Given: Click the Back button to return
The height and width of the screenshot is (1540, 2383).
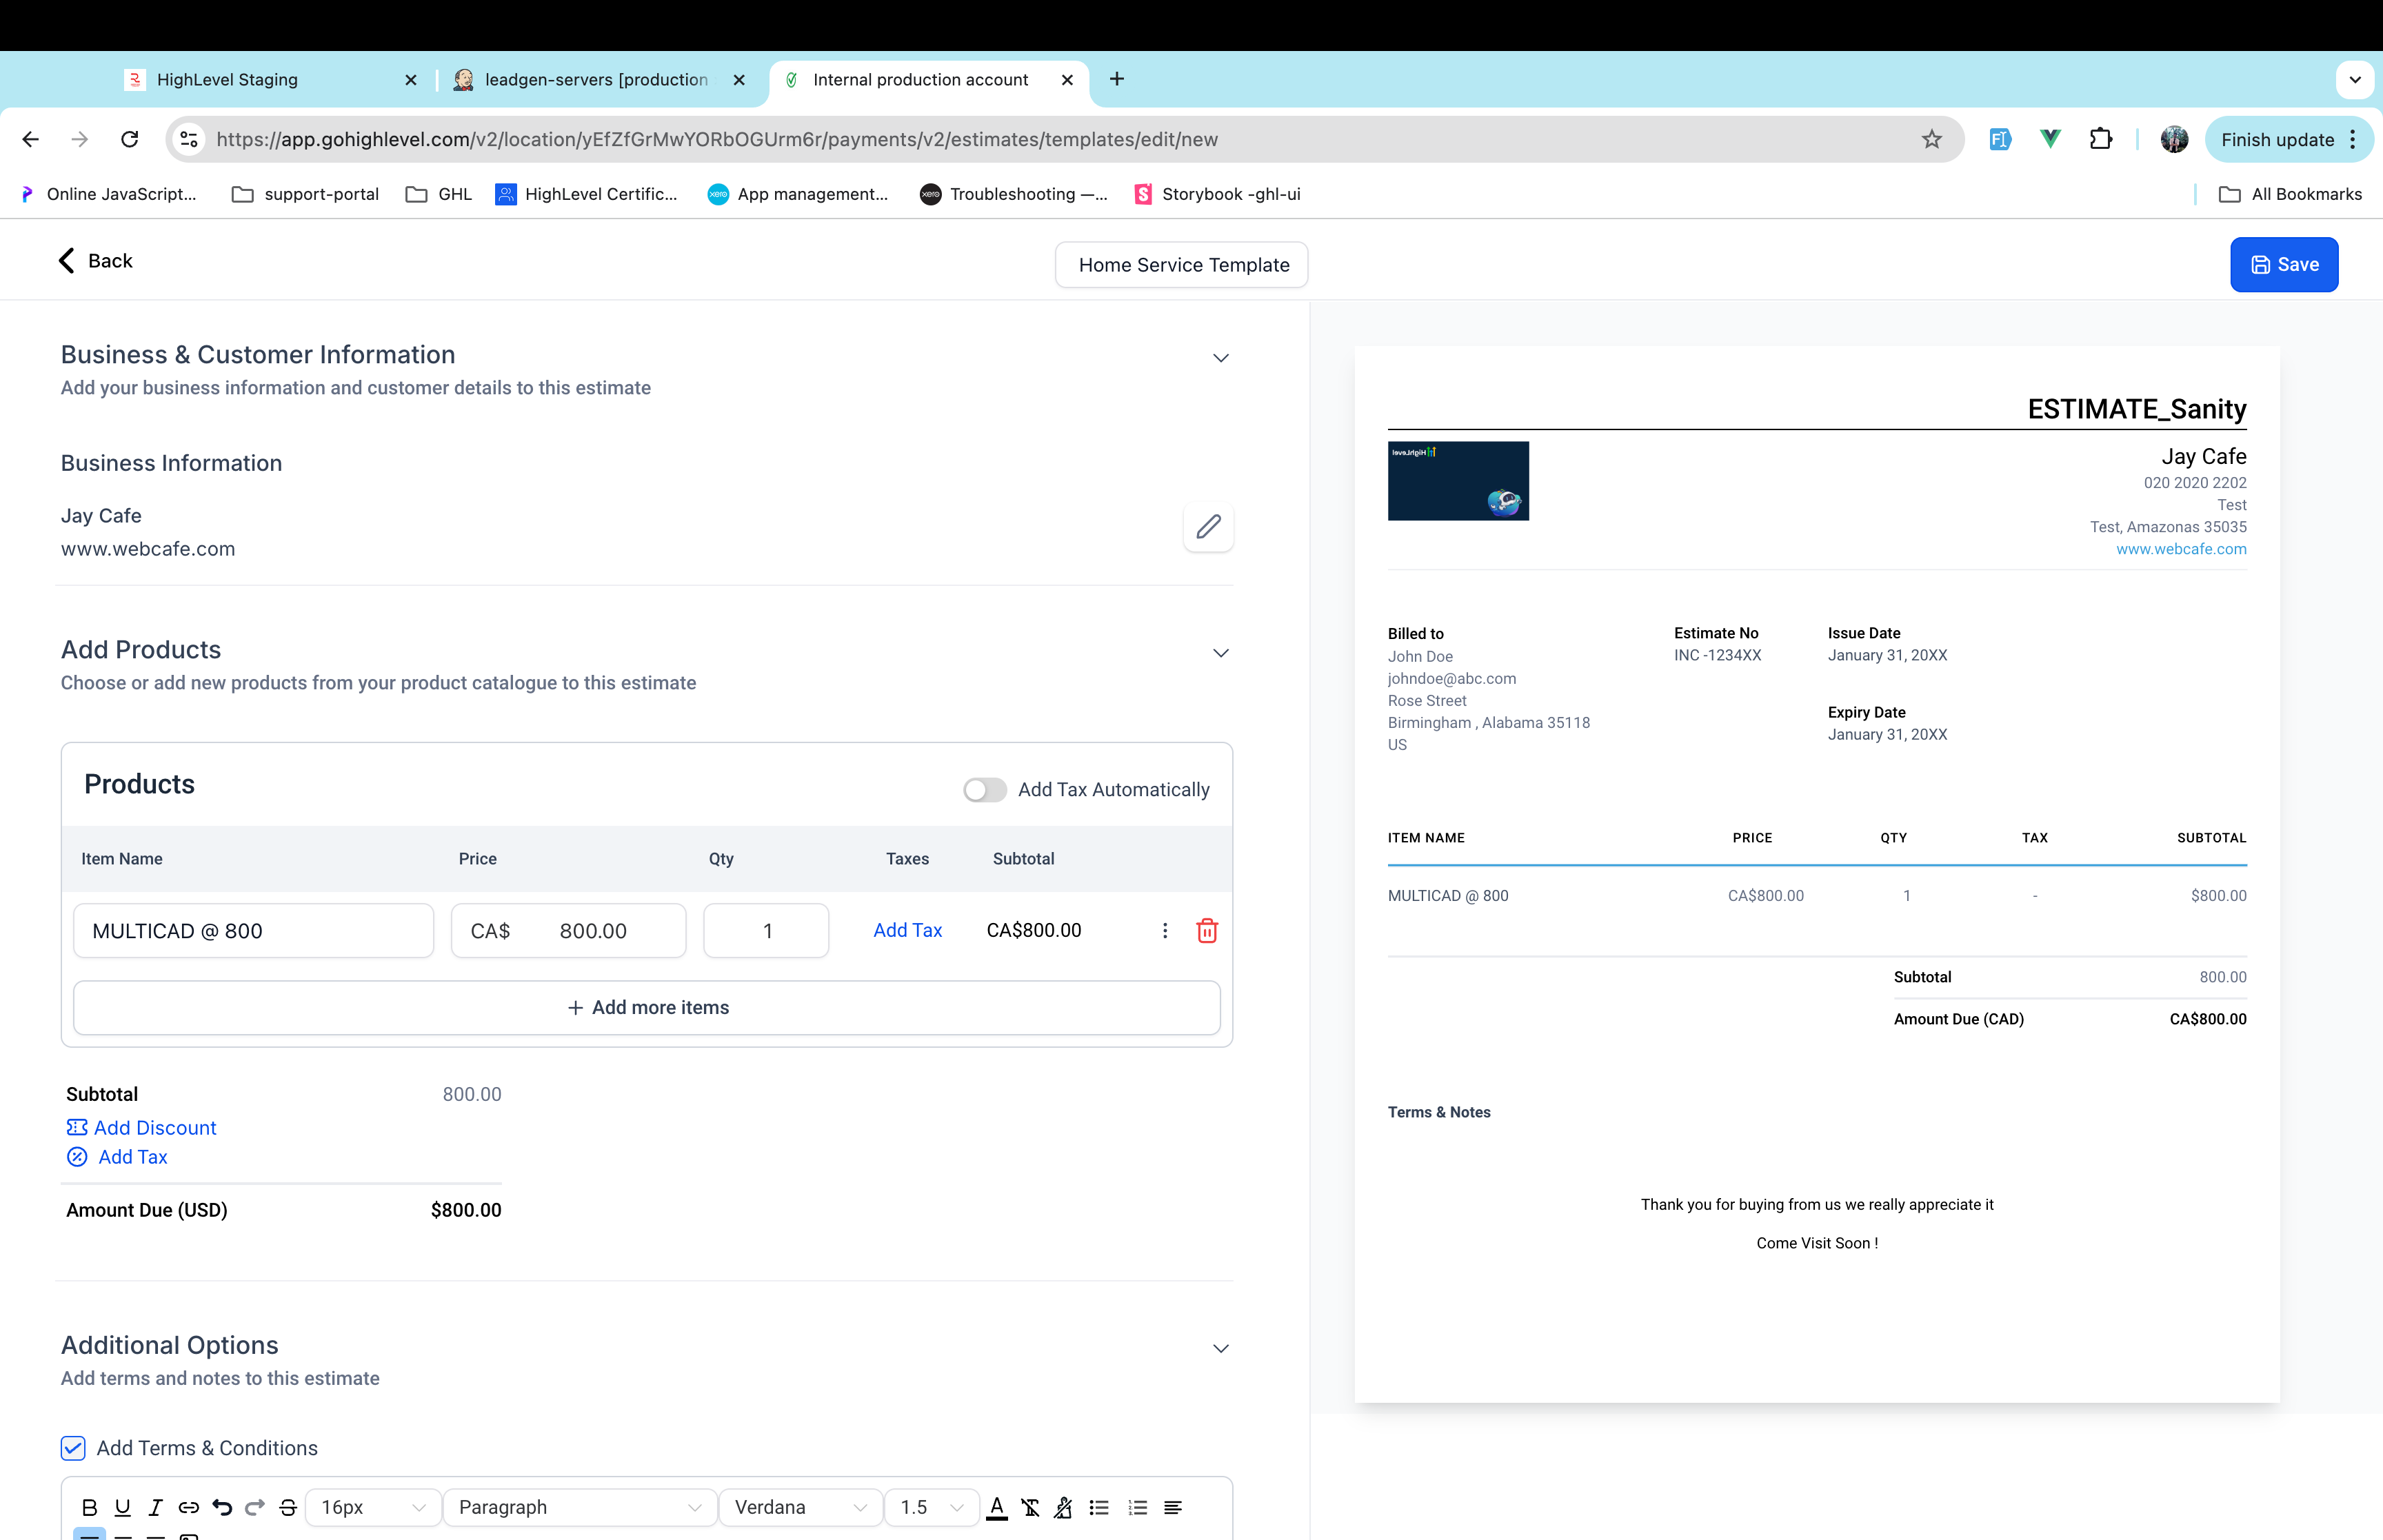Looking at the screenshot, I should (97, 261).
